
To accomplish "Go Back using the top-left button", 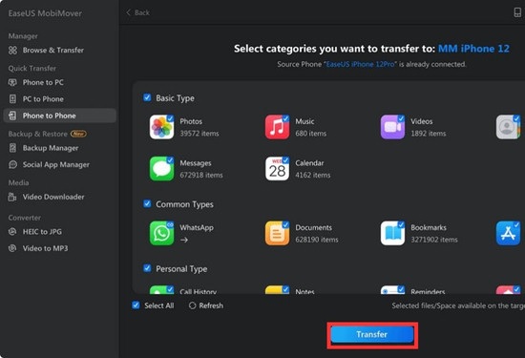I will coord(138,12).
